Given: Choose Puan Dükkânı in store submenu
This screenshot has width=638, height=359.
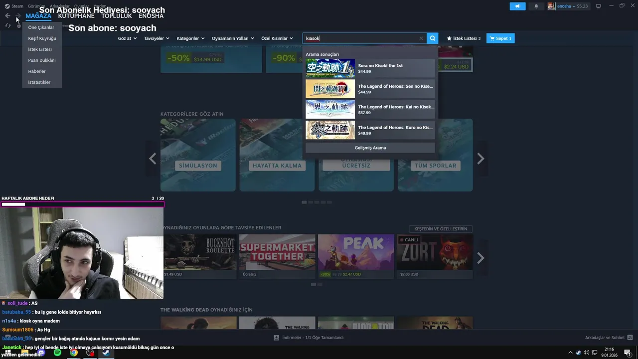Looking at the screenshot, I should [x=42, y=60].
